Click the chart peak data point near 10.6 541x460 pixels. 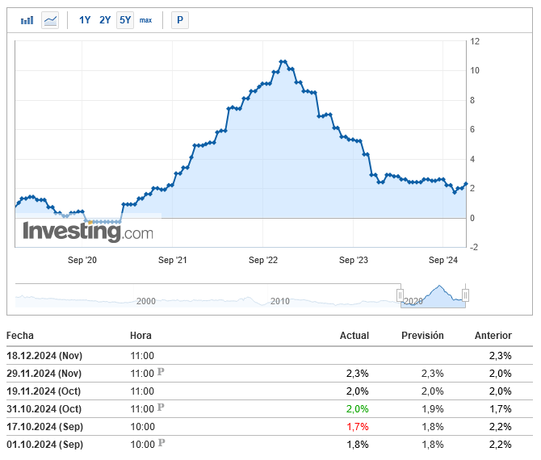(x=283, y=61)
